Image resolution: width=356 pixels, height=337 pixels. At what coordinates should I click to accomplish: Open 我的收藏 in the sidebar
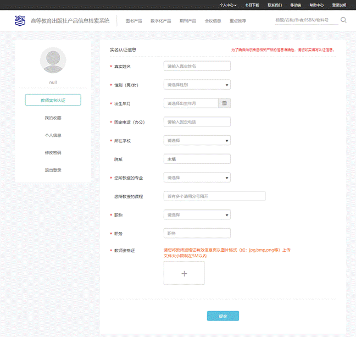pos(53,118)
